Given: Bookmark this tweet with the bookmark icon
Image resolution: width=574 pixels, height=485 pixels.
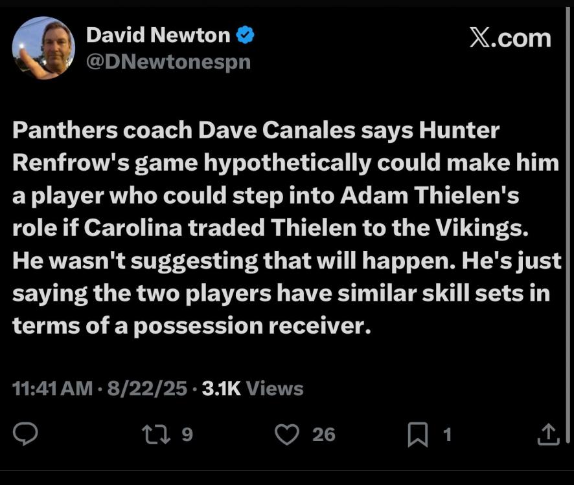Looking at the screenshot, I should [418, 435].
